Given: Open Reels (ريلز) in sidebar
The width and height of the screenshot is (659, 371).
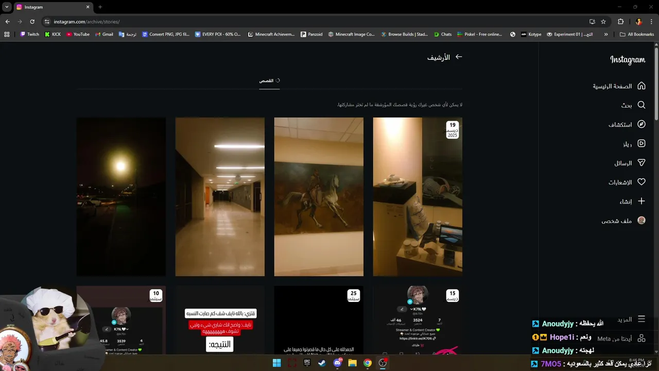Looking at the screenshot, I should coord(634,144).
